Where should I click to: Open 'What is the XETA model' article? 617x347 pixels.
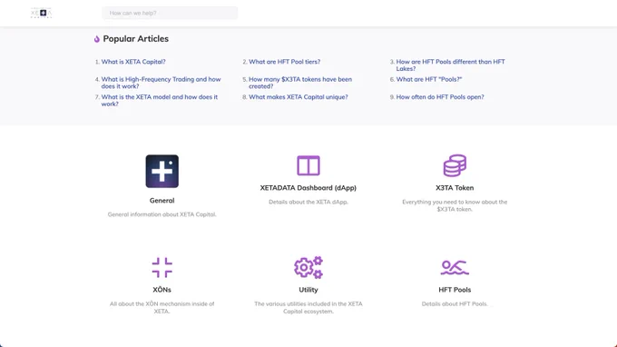pos(160,101)
